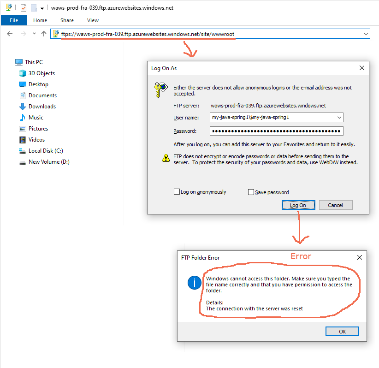Click the Log On button

298,205
